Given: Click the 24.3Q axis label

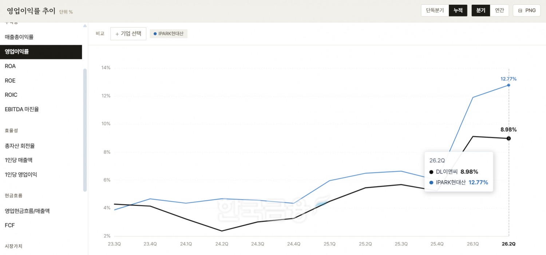Looking at the screenshot, I should coord(257,244).
